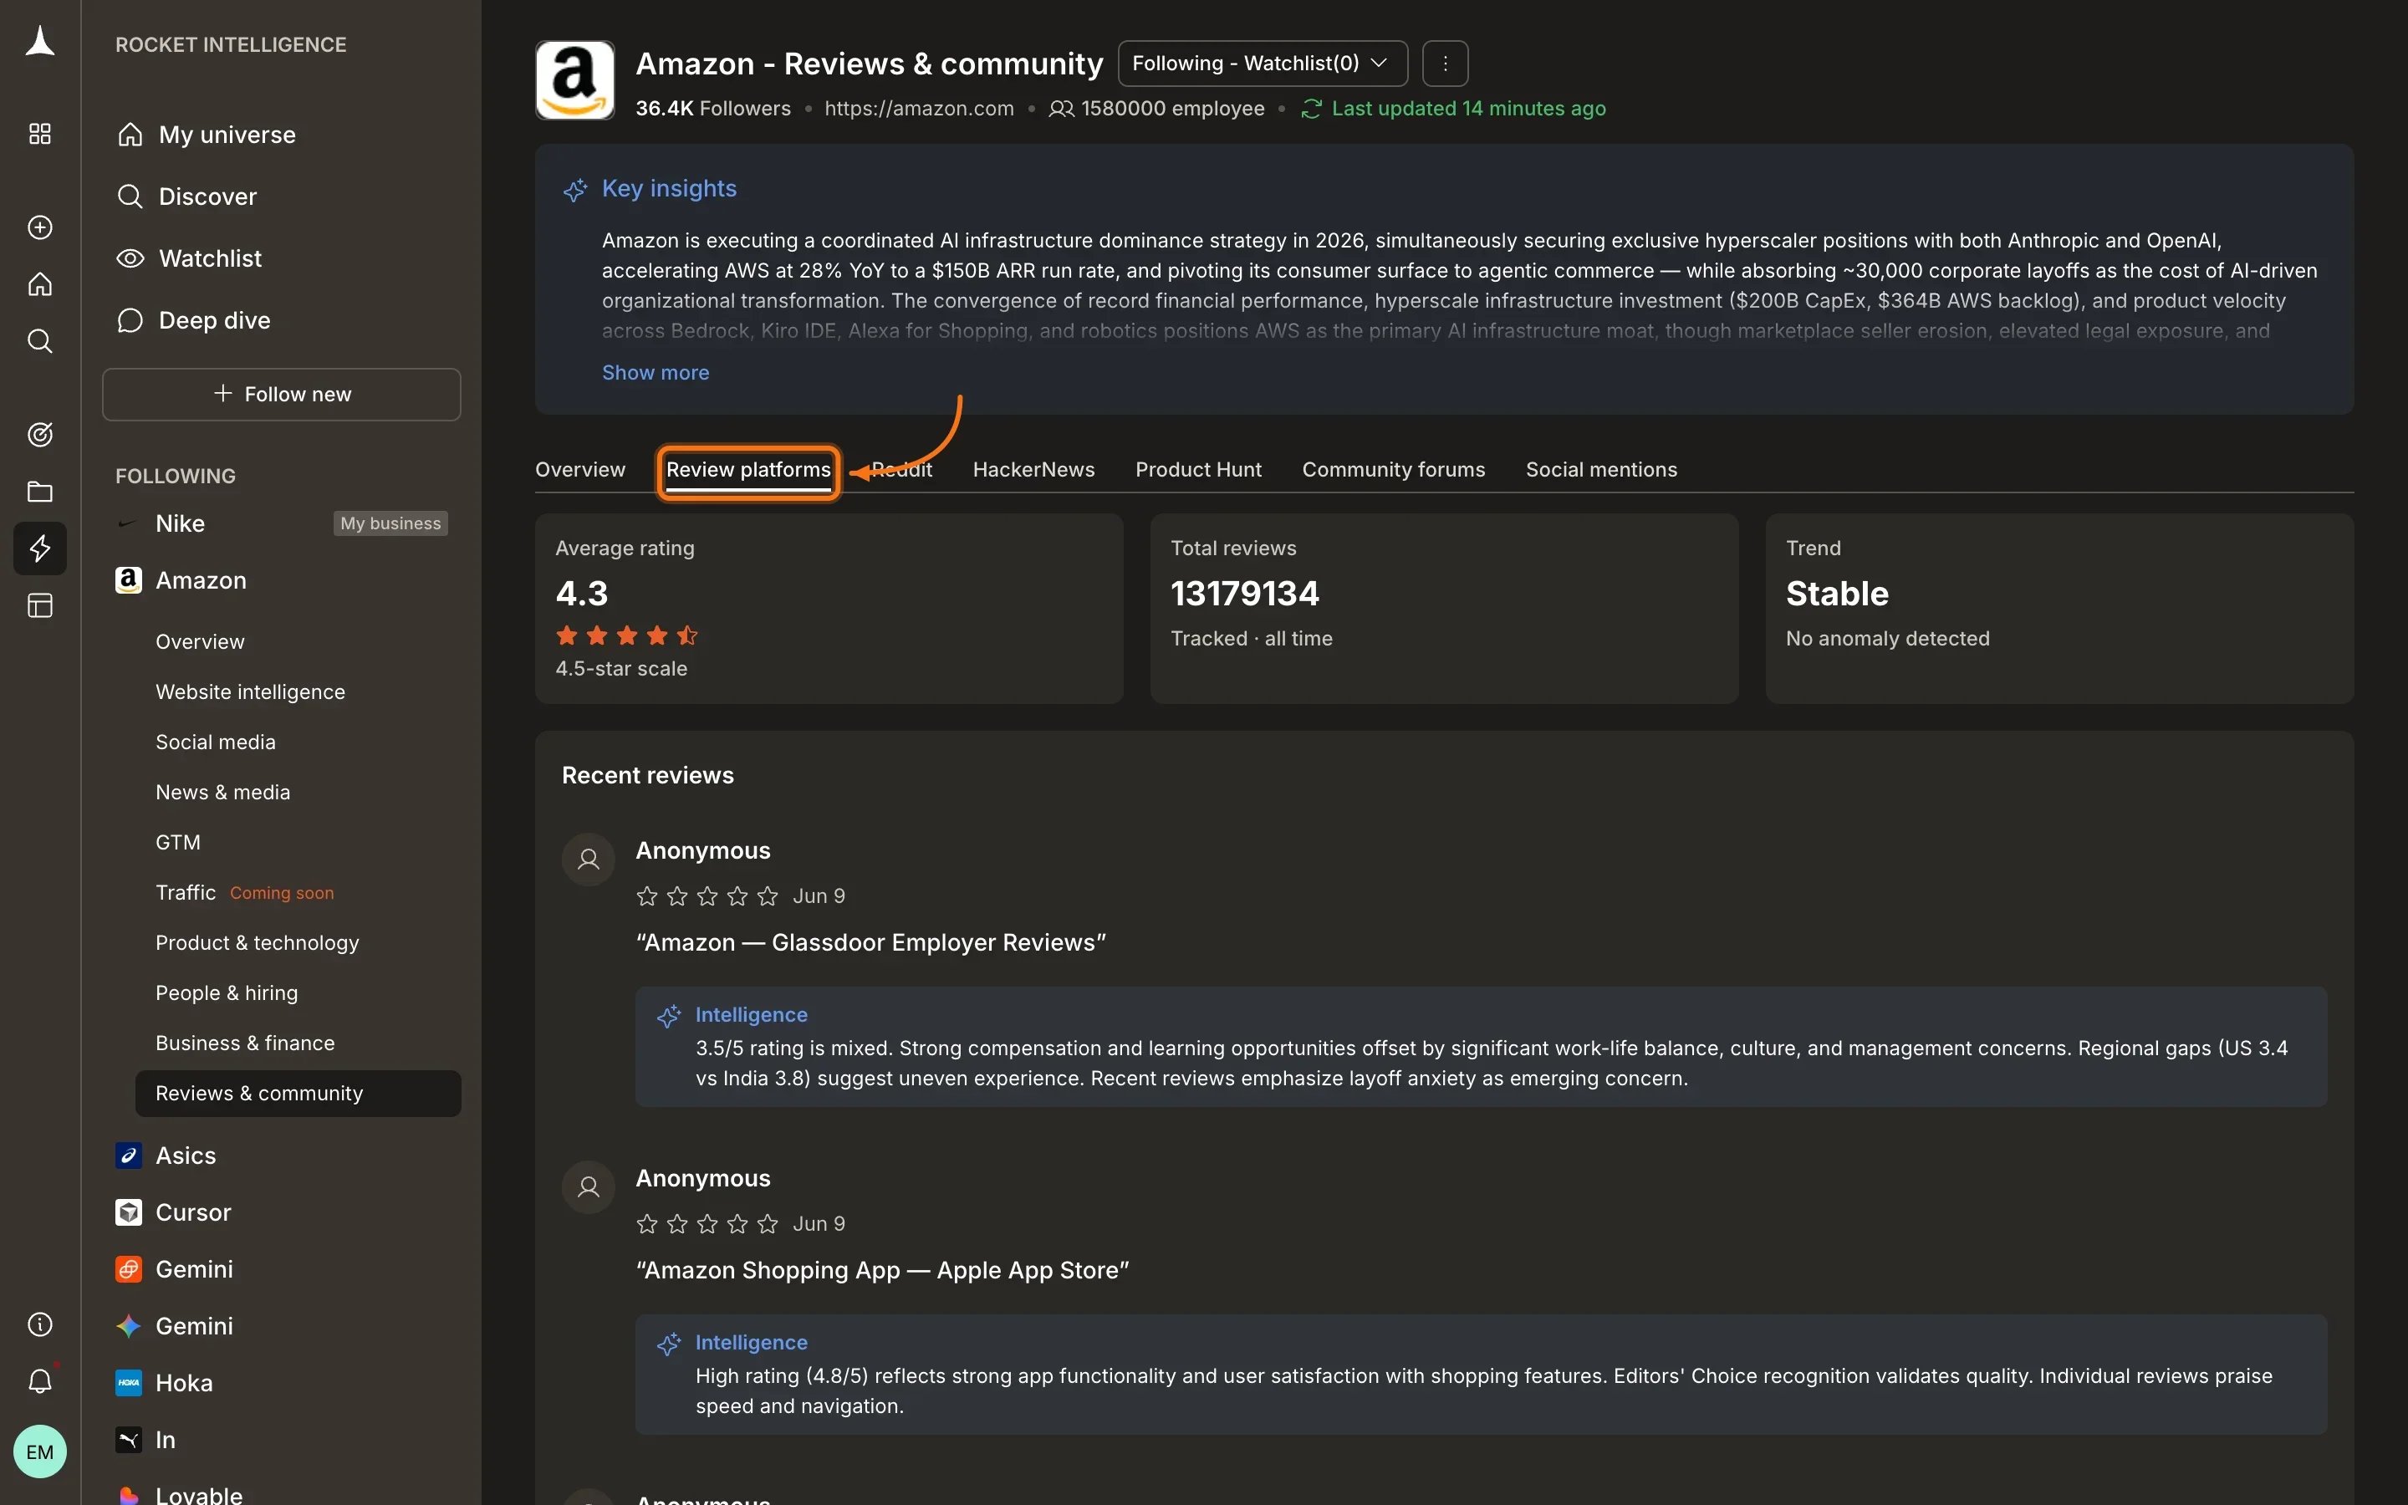This screenshot has width=2408, height=1505.
Task: Select Reviews & community section
Action: coord(298,1093)
